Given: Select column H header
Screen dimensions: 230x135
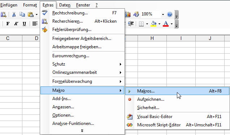Looking at the screenshot, I should click(152, 38).
